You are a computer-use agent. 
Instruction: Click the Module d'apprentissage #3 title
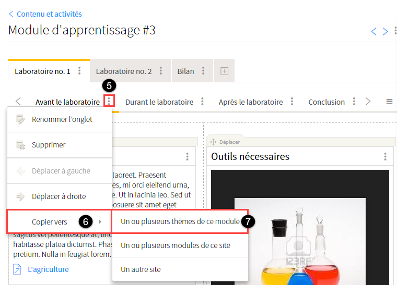82,30
